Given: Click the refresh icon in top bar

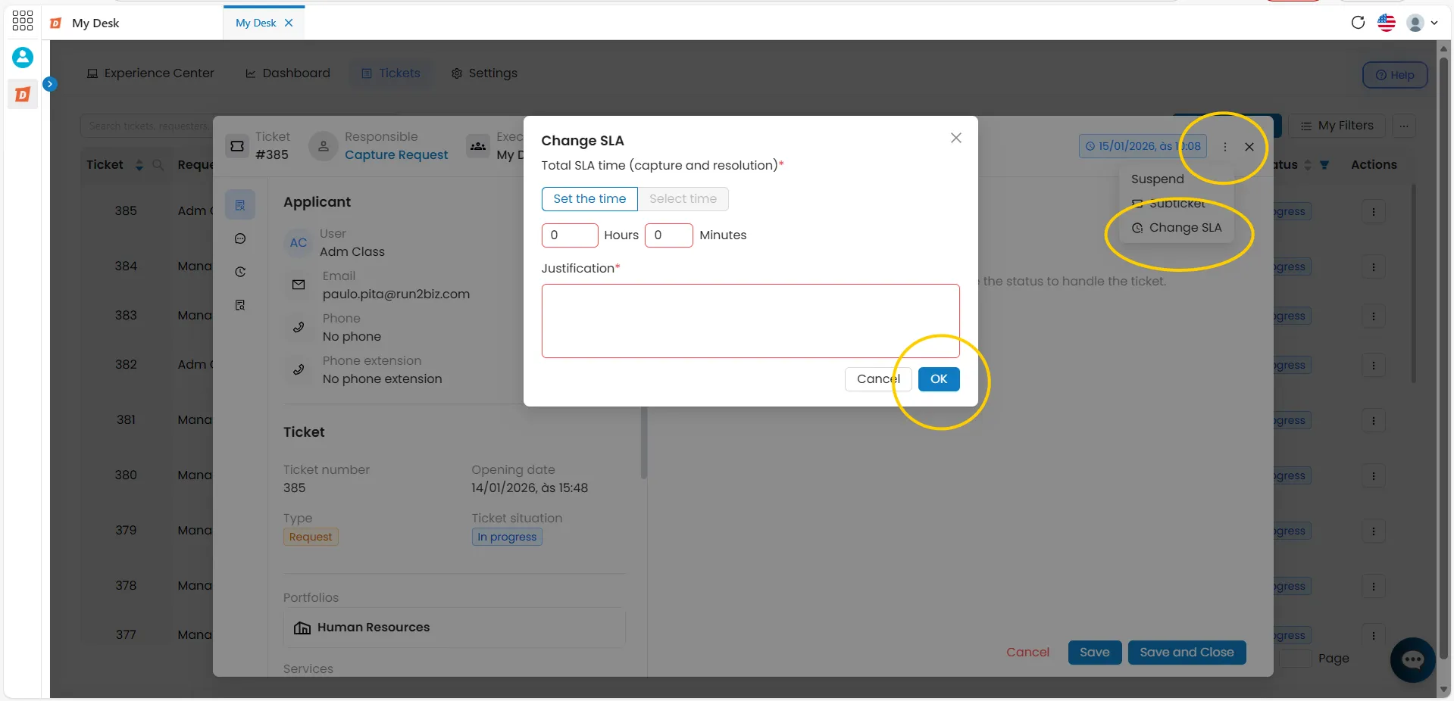Looking at the screenshot, I should pyautogui.click(x=1358, y=23).
